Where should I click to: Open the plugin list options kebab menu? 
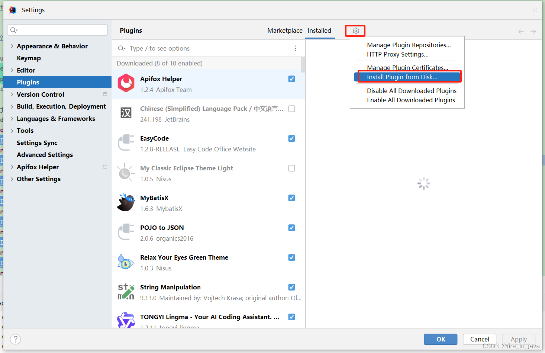coord(296,48)
